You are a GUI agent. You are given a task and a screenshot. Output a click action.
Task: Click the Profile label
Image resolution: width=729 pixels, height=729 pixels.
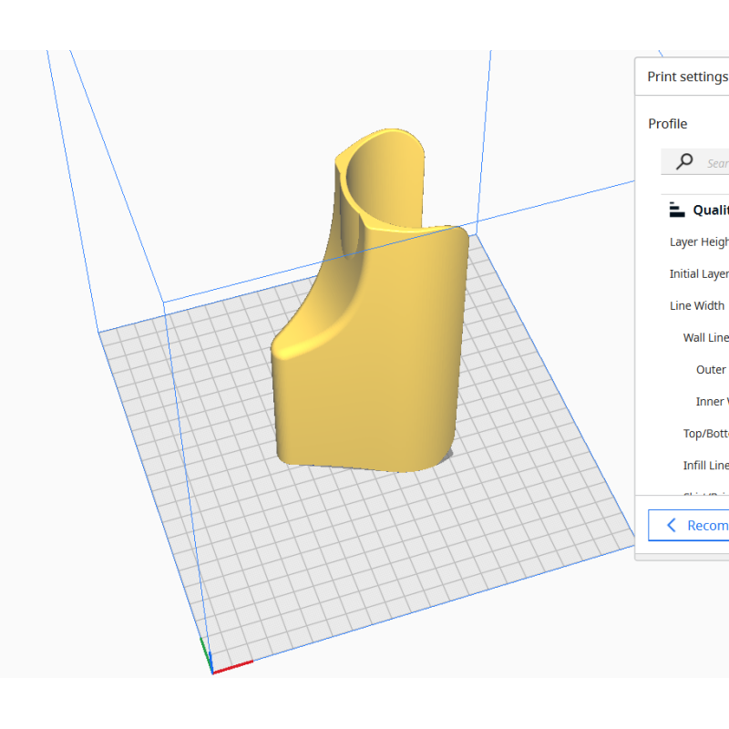667,124
